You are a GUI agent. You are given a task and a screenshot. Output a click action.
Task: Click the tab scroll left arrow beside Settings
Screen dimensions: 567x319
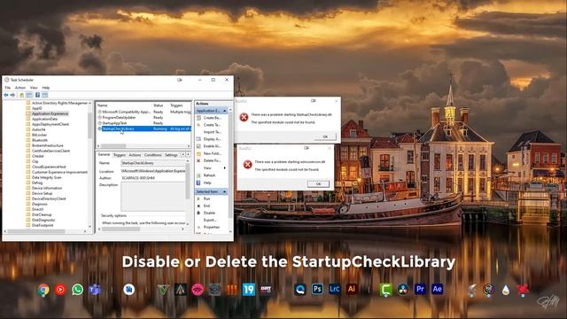pyautogui.click(x=183, y=154)
